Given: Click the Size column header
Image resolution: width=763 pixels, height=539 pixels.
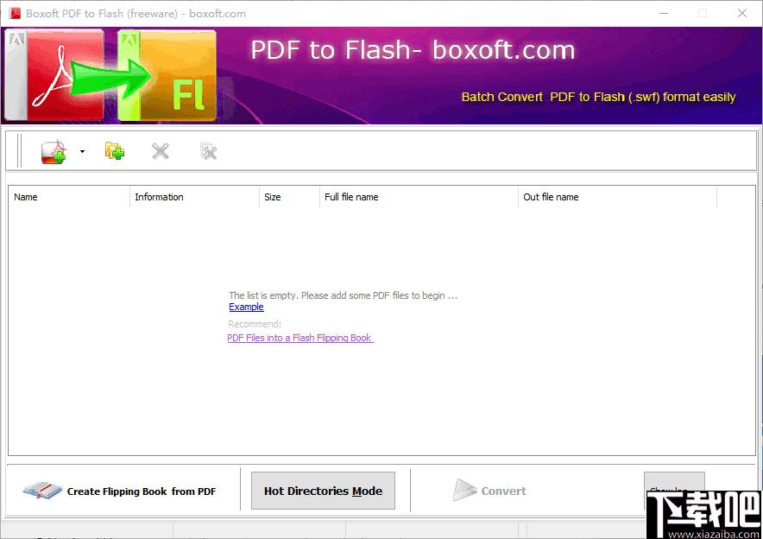Looking at the screenshot, I should (289, 197).
